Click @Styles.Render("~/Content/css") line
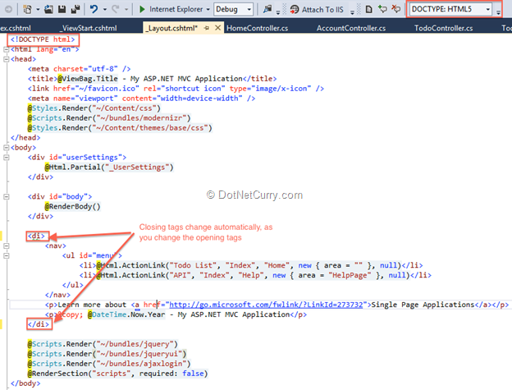This screenshot has height=390, width=512. coord(94,108)
